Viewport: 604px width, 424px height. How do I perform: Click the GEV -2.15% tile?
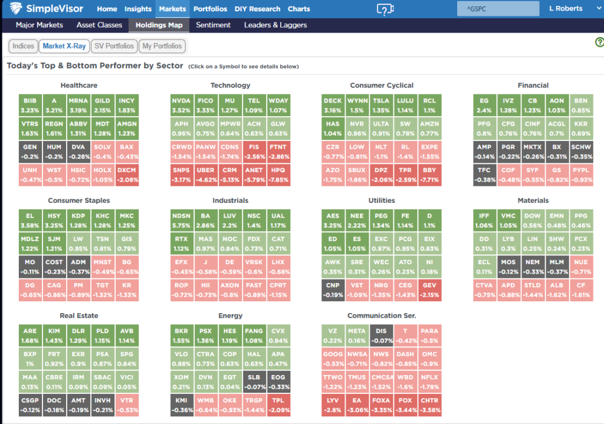coord(429,290)
